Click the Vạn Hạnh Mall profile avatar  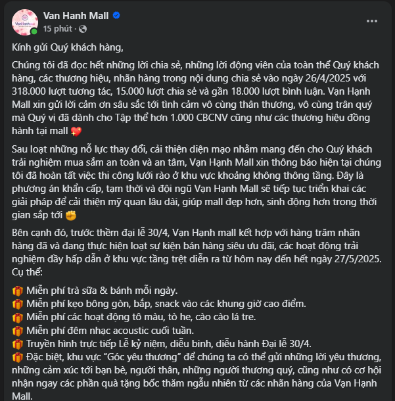tap(25, 22)
